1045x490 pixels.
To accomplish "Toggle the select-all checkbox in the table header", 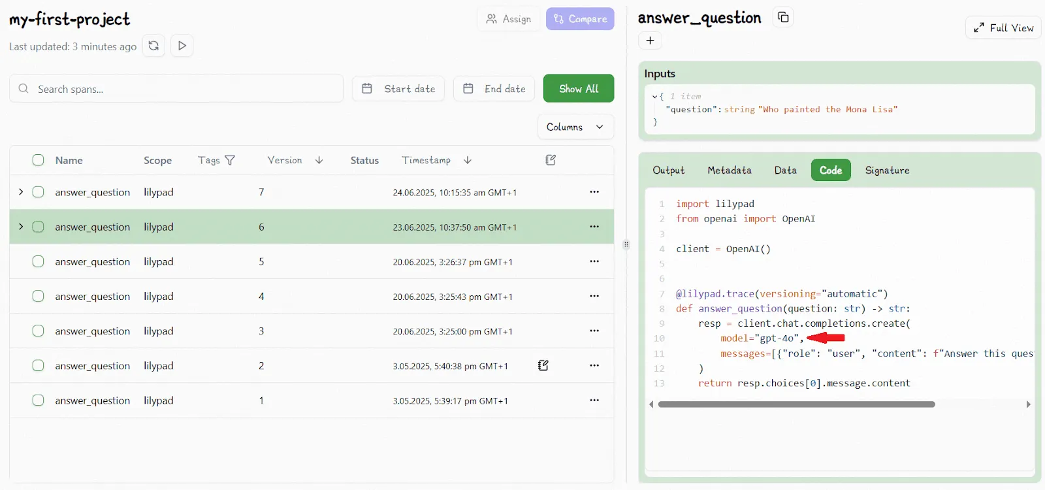I will 39,160.
